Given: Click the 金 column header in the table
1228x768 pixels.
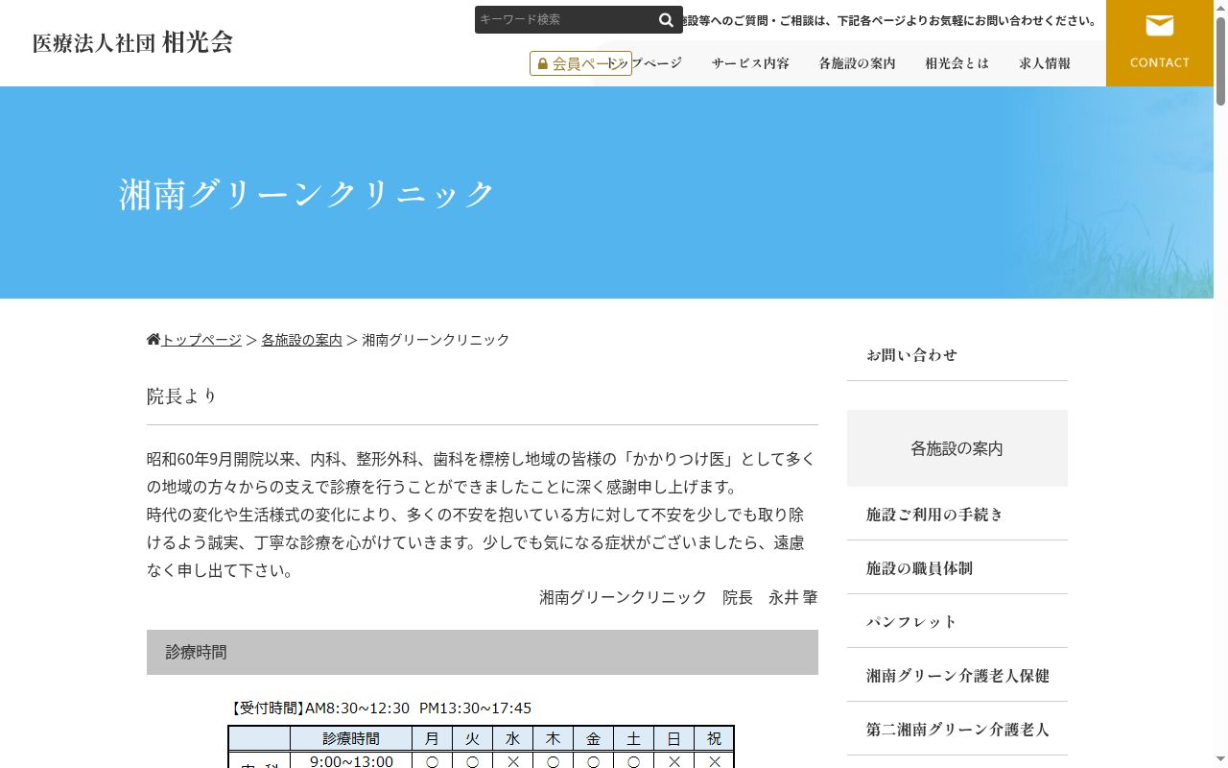Looking at the screenshot, I should (x=593, y=738).
